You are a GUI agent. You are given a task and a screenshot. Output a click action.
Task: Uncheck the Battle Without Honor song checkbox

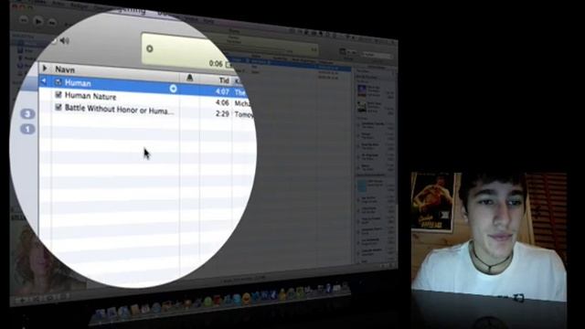coord(58,108)
